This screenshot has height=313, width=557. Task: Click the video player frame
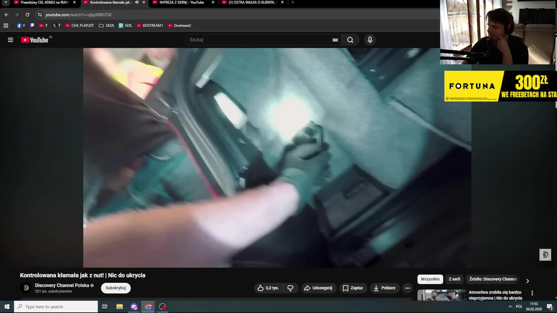click(277, 157)
